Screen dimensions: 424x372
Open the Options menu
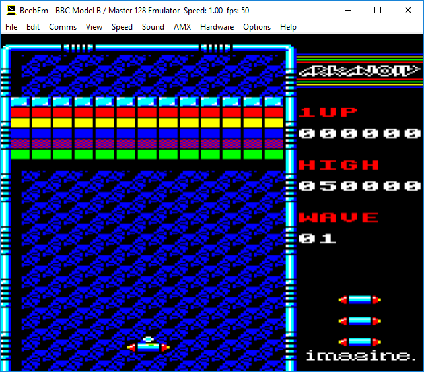point(257,27)
